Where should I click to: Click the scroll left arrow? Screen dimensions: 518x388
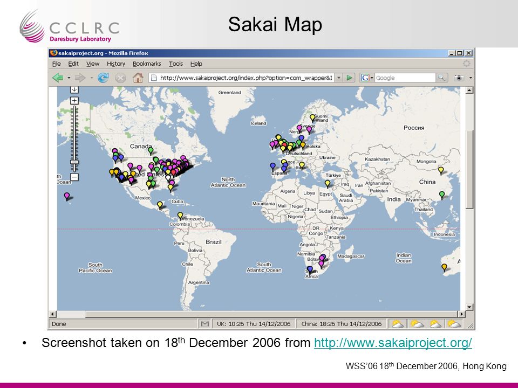(53, 314)
